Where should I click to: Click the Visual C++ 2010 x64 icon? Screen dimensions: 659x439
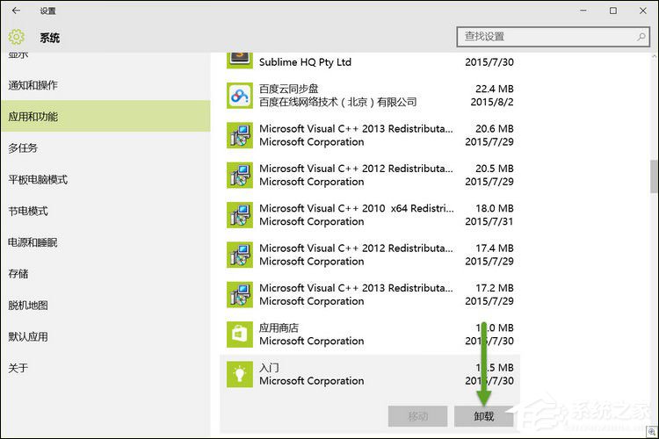tap(240, 215)
